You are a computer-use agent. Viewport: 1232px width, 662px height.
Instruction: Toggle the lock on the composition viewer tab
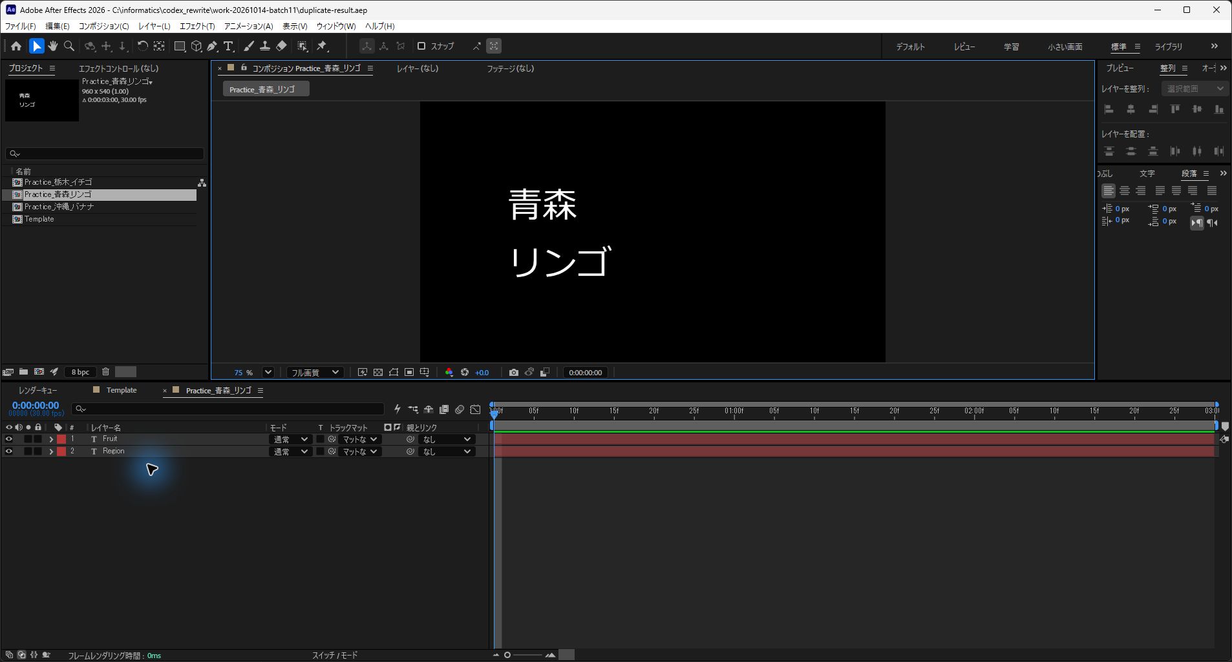244,67
